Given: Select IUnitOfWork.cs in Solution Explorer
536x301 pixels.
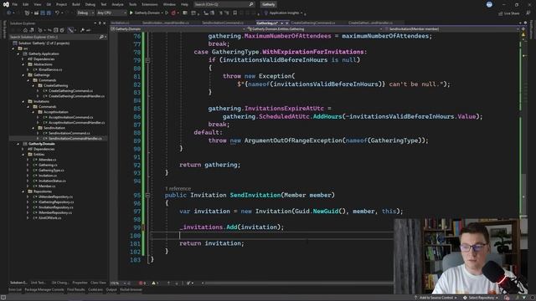Looking at the screenshot, I should (50, 217).
